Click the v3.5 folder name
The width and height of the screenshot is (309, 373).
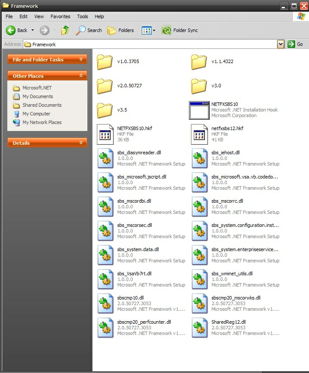click(122, 110)
